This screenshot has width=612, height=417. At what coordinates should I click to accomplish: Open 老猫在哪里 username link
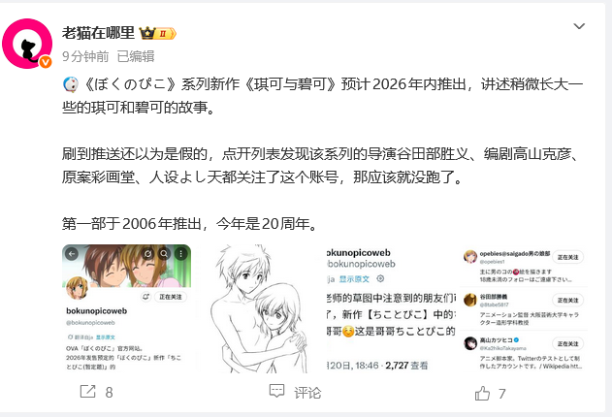click(x=98, y=33)
